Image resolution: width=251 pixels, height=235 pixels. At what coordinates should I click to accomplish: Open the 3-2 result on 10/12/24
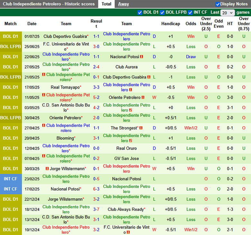pyautogui.click(x=96, y=230)
